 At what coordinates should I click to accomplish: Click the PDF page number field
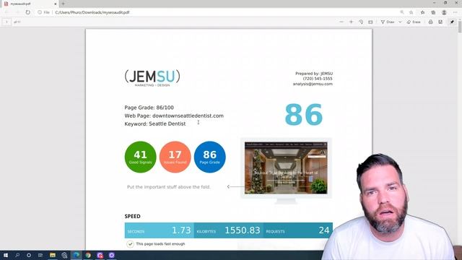tap(6, 22)
